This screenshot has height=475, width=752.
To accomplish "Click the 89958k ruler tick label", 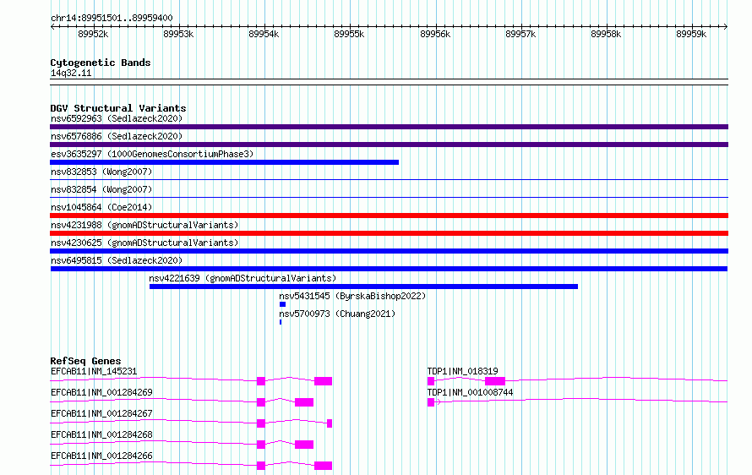I will coord(606,34).
